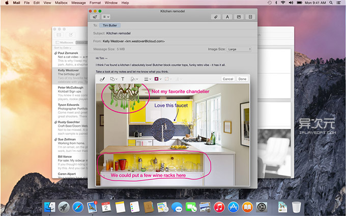Open App Store from the Dock
Viewport: 346px width, 216px height.
[x=233, y=207]
